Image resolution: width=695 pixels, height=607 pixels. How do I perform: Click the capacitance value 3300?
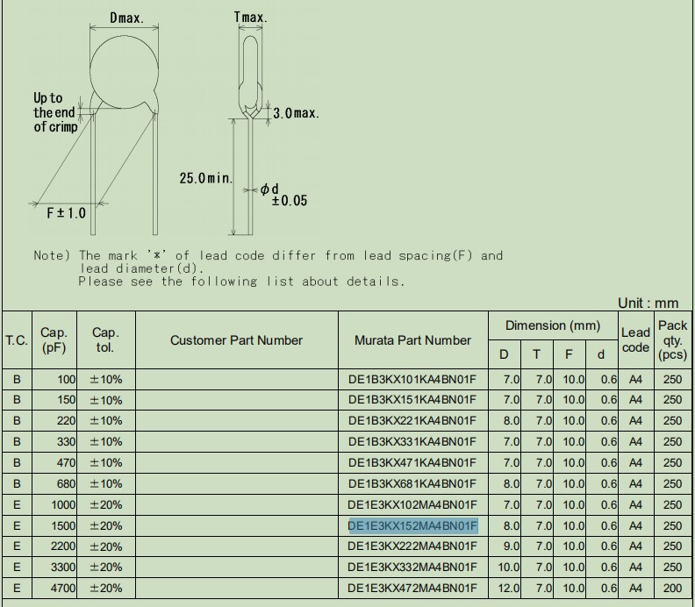[63, 568]
